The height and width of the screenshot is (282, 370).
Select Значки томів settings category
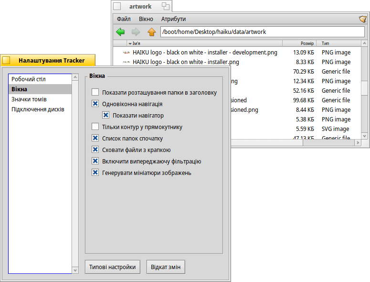[x=40, y=99]
